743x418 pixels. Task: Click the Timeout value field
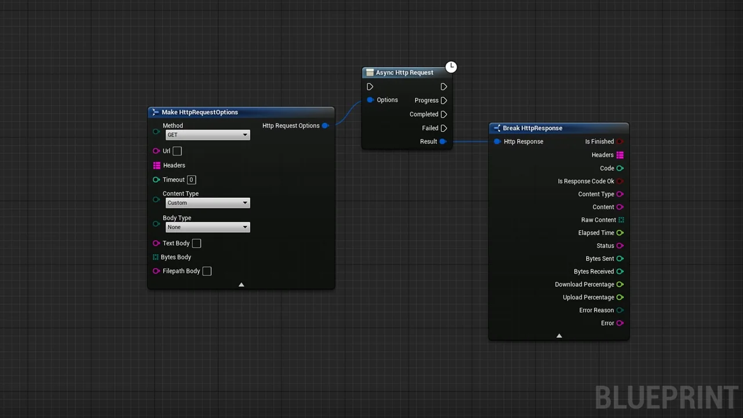tap(191, 180)
